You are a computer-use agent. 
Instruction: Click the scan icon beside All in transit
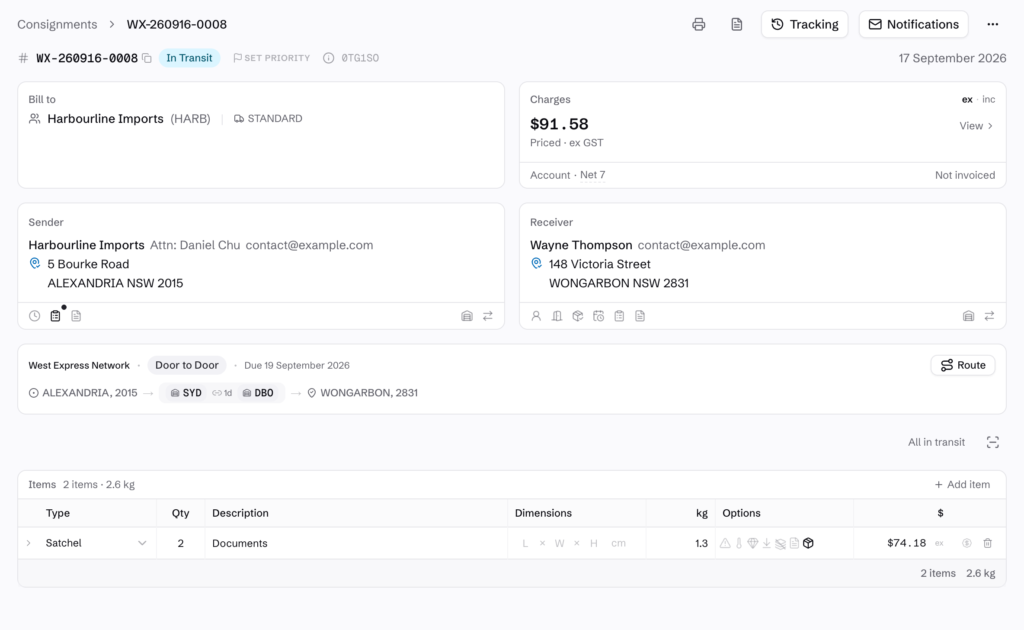993,442
